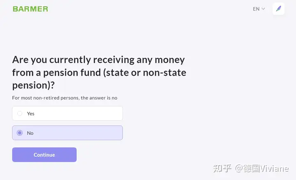The width and height of the screenshot is (296, 180).
Task: Click the radio circle inside the Yes option
Action: point(20,113)
